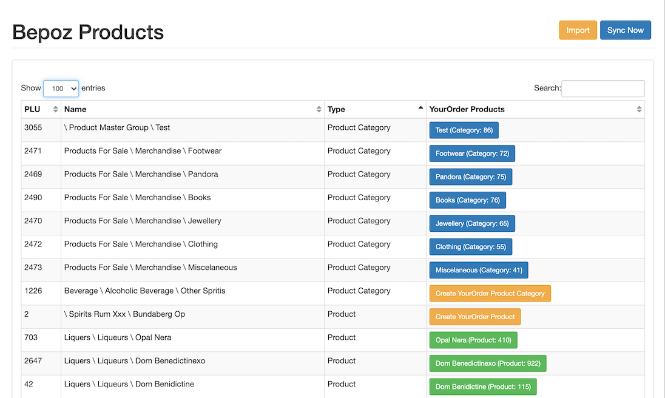Sort by YourOrder Products column arrows
Viewport: 665px width, 398px height.
click(639, 109)
